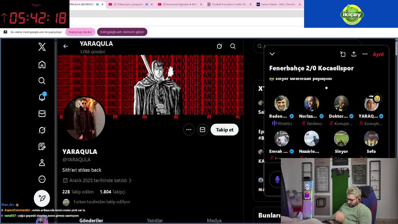Switch to the Gönderiler tab

91,220
